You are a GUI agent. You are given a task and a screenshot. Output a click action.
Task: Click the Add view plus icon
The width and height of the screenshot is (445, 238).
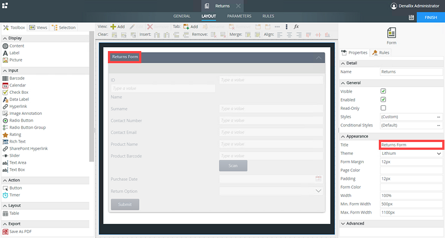pyautogui.click(x=113, y=27)
